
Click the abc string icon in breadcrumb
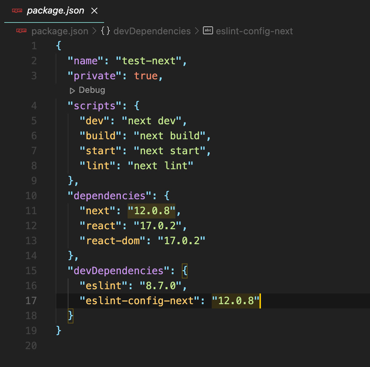(x=208, y=30)
